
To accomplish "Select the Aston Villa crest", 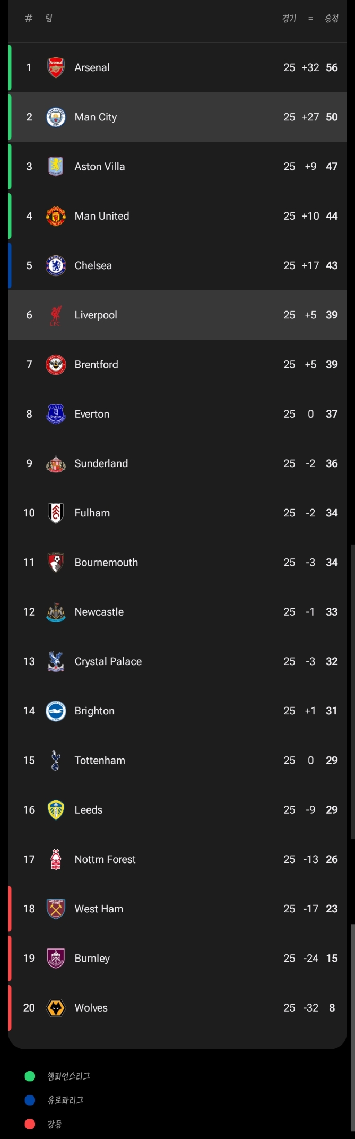I will coord(56,167).
